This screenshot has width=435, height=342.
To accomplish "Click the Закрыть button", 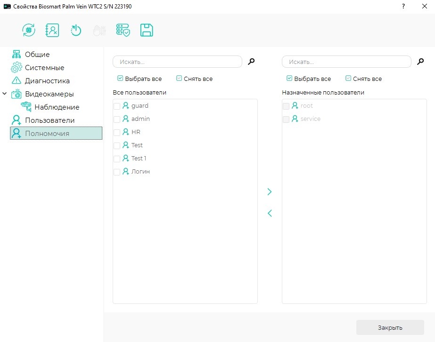I will click(390, 327).
